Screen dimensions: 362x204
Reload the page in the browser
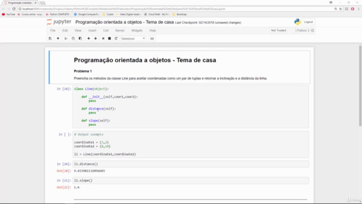tap(14, 9)
